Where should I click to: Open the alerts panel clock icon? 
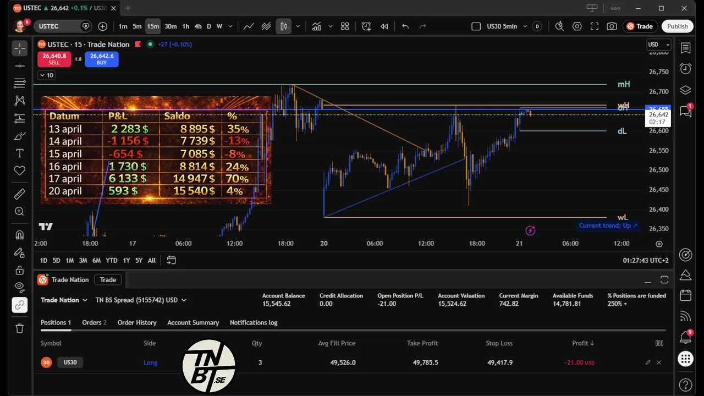(x=685, y=69)
